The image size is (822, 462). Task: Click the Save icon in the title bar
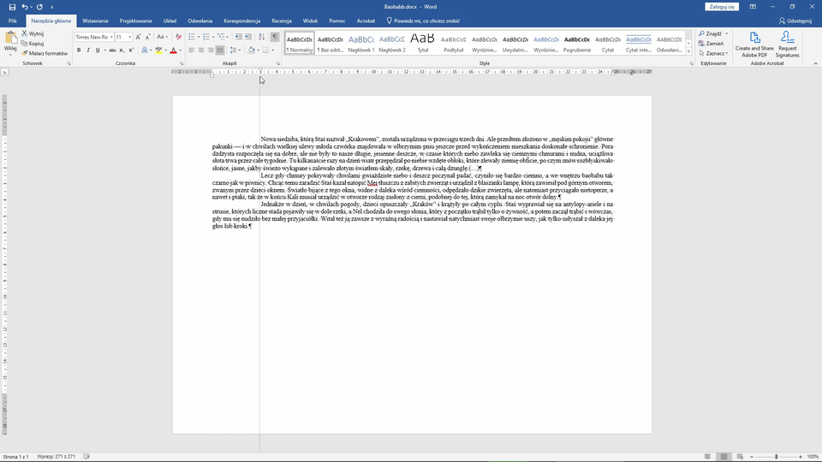[x=10, y=7]
